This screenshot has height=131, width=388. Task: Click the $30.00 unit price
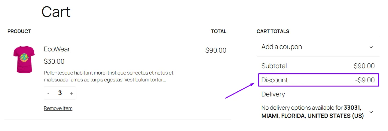54,62
